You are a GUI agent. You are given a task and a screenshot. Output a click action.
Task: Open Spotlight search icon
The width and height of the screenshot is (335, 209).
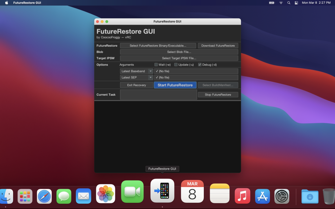pyautogui.click(x=289, y=3)
